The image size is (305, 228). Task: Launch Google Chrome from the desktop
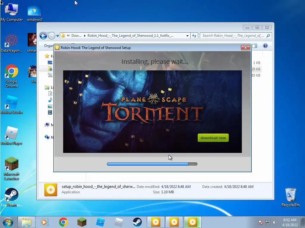[x=12, y=76]
